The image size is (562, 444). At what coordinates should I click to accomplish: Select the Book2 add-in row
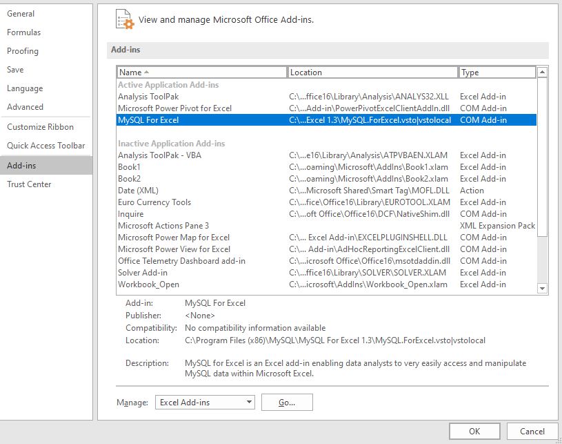[327, 179]
